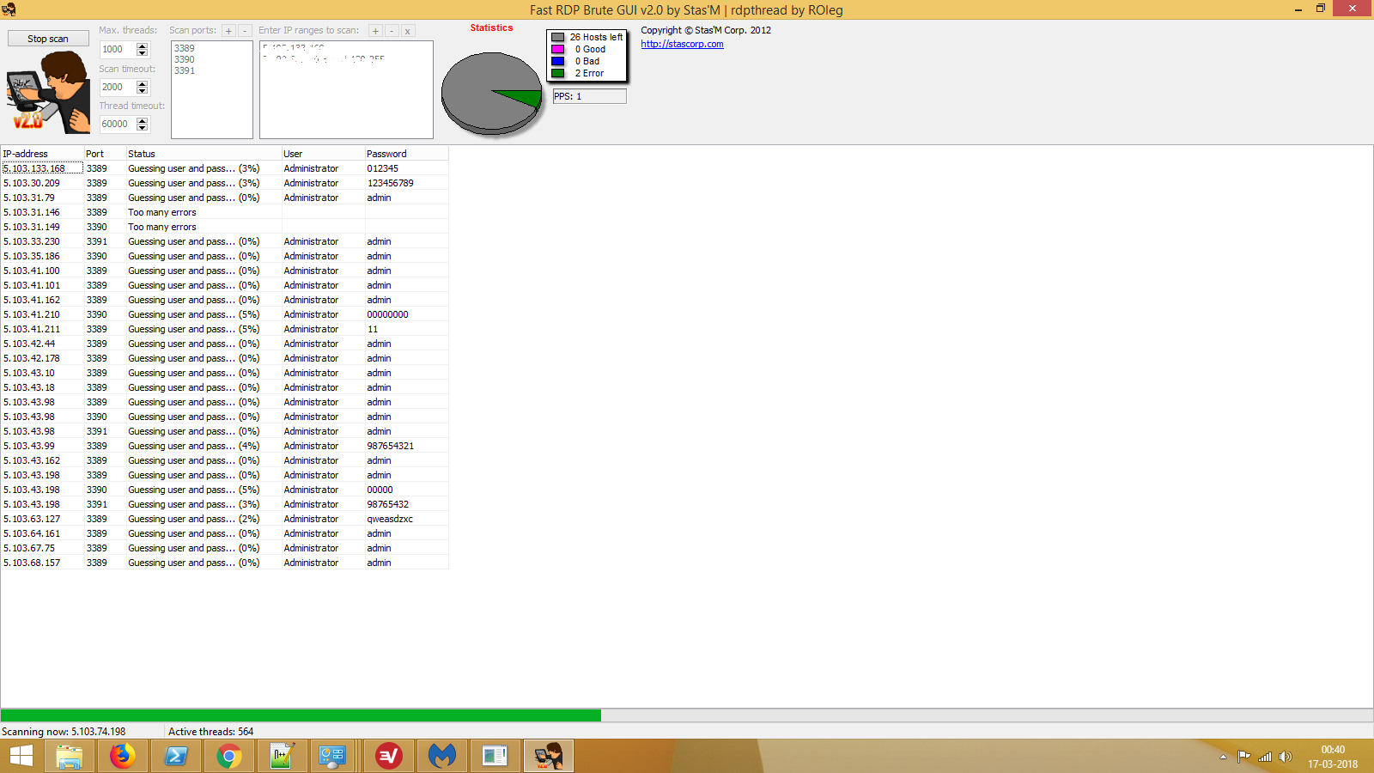Click the app icon in the title bar
This screenshot has height=773, width=1374.
[9, 9]
